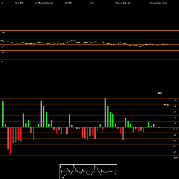
Task: Click the current RSI value 47.46
Action: [165, 45]
